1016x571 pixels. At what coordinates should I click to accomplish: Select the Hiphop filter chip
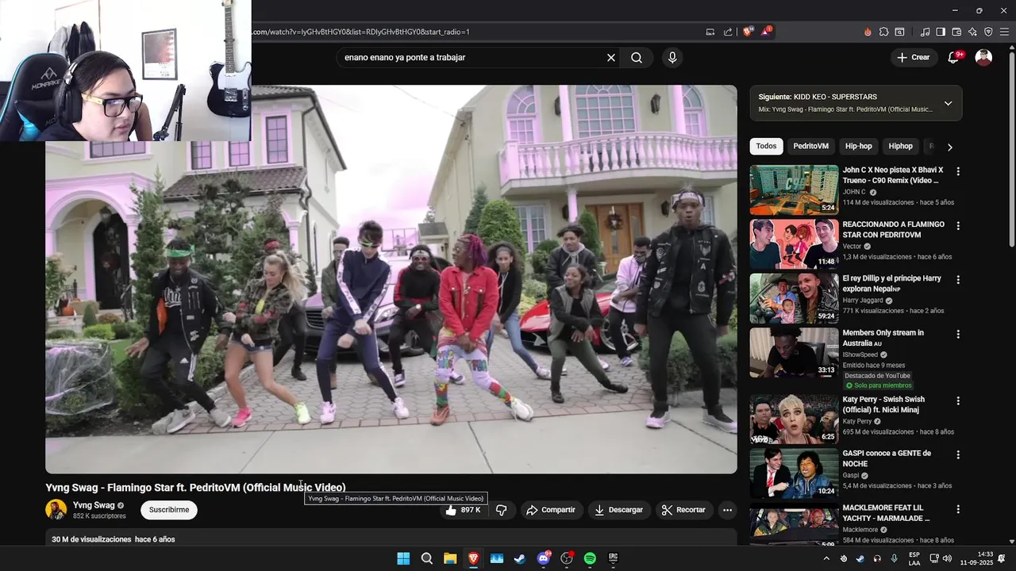(900, 146)
